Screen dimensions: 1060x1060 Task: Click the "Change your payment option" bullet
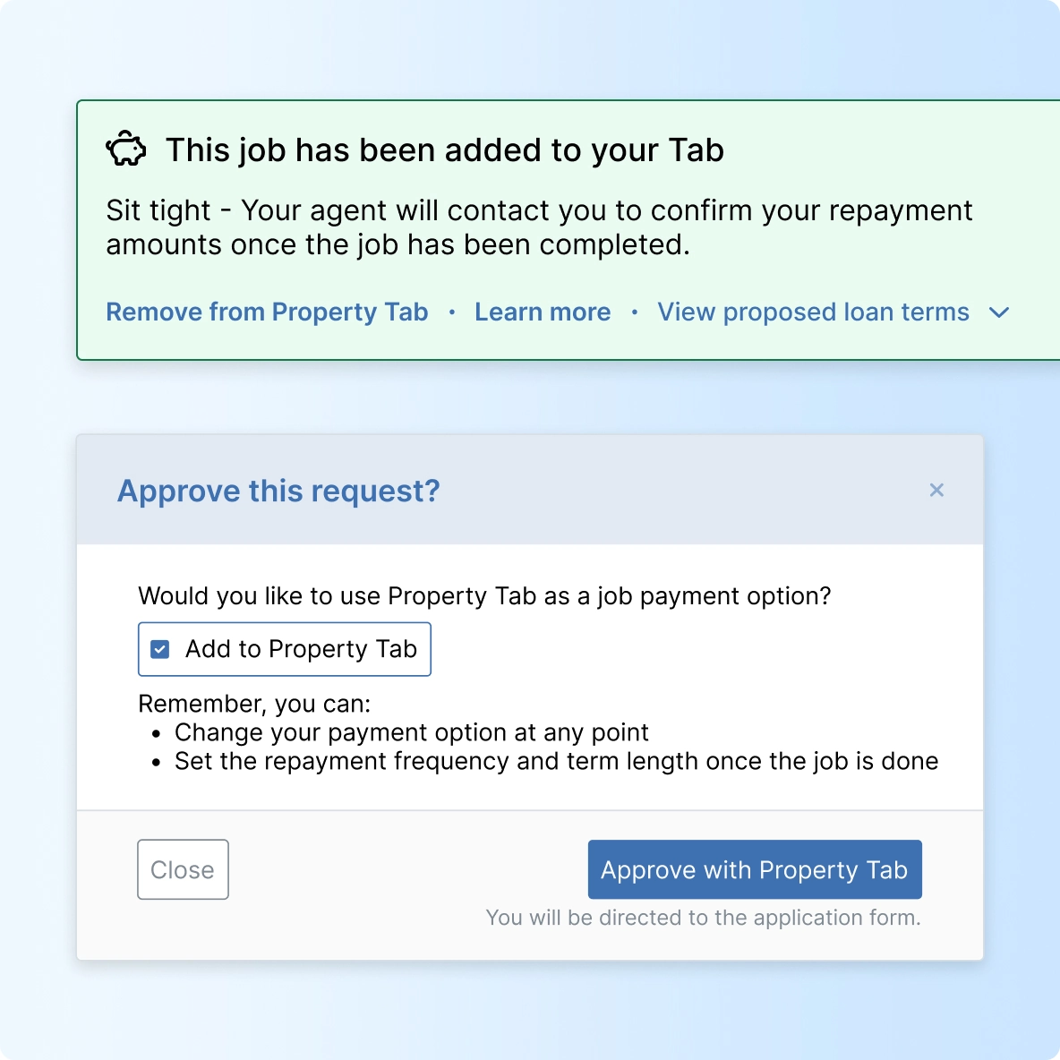(411, 732)
